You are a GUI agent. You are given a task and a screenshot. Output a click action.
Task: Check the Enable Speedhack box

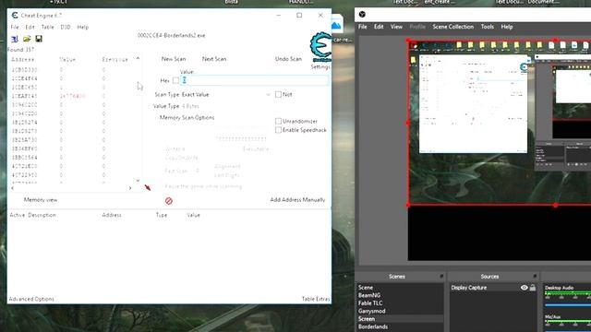pyautogui.click(x=278, y=130)
